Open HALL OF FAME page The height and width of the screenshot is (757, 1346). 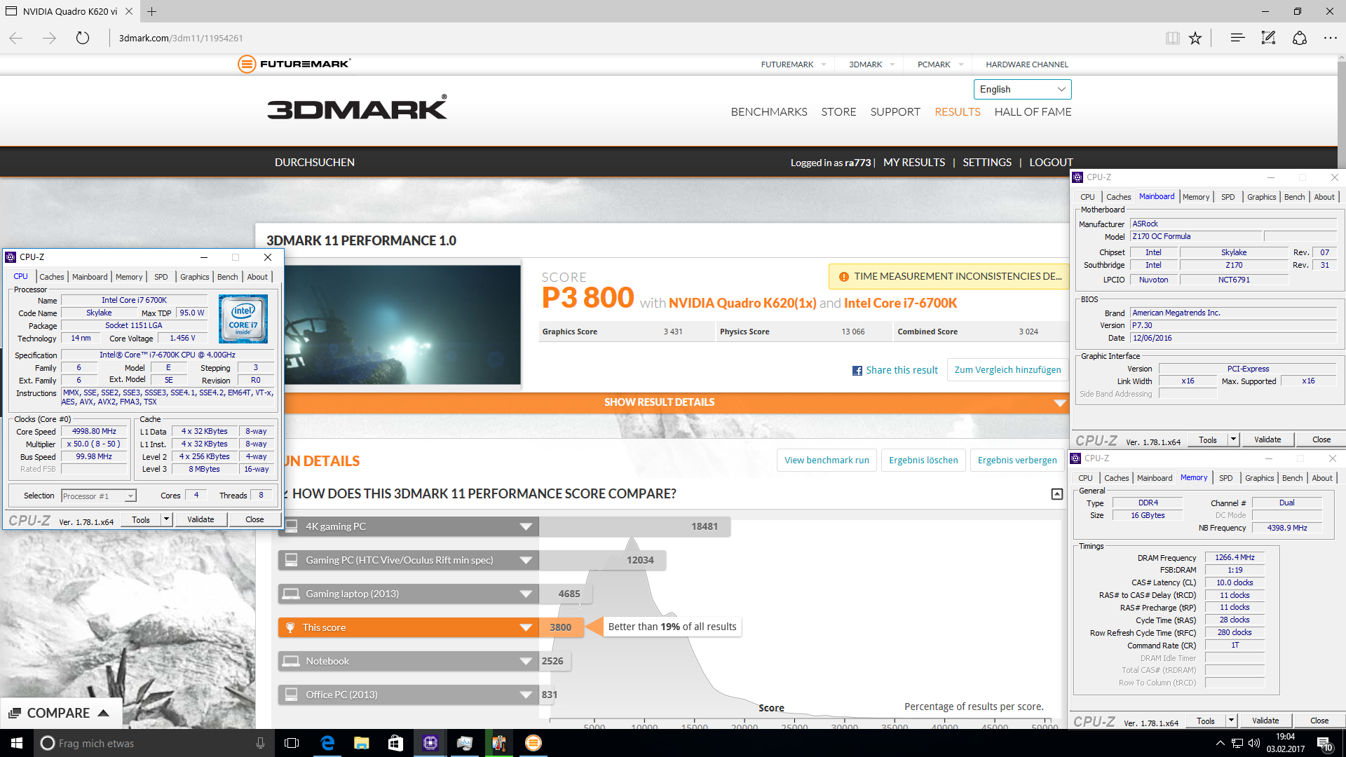(1033, 112)
